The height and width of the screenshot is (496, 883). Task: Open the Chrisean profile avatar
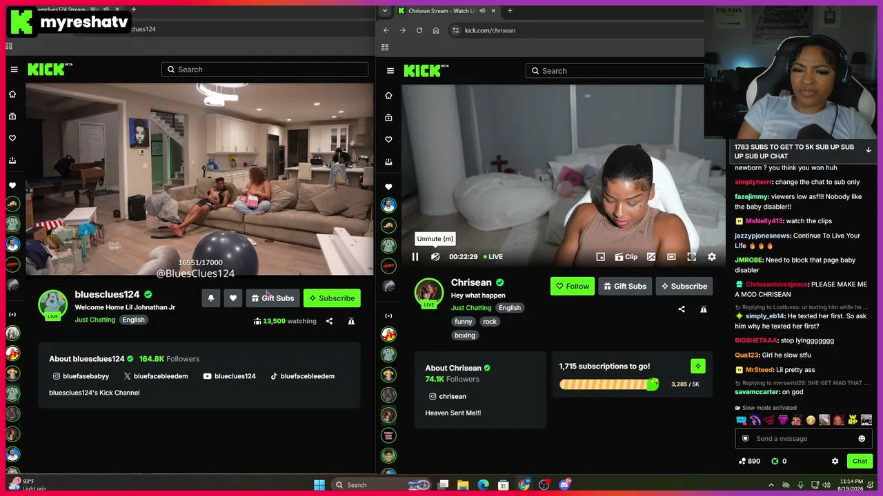428,292
